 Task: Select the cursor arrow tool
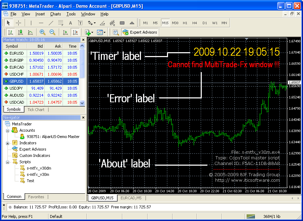(8, 23)
